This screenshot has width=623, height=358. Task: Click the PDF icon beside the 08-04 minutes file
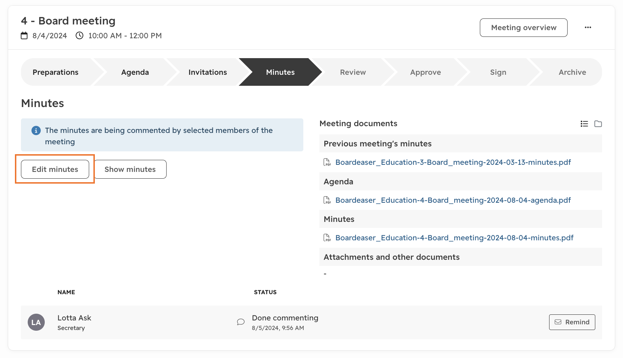click(327, 238)
